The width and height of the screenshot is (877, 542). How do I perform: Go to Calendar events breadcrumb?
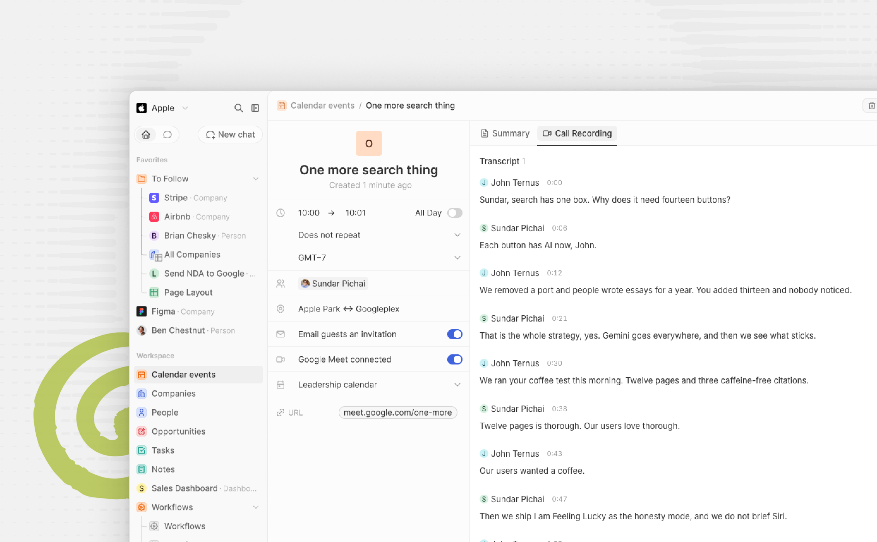coord(322,105)
